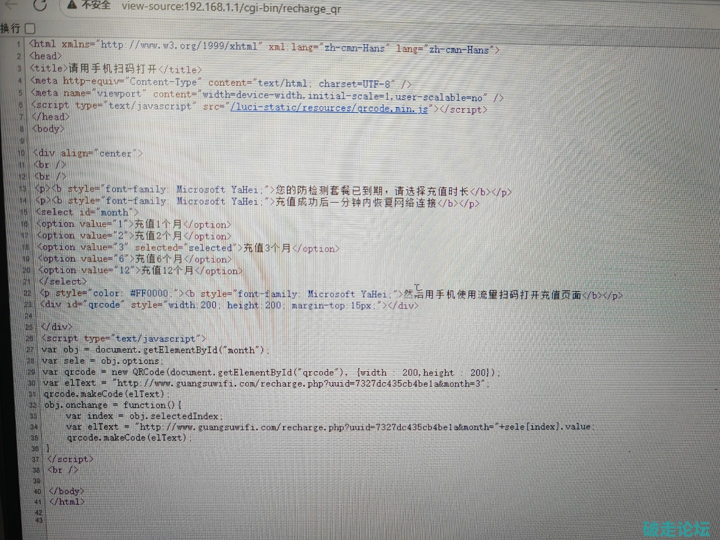Click the 换行 label text

pyautogui.click(x=10, y=28)
